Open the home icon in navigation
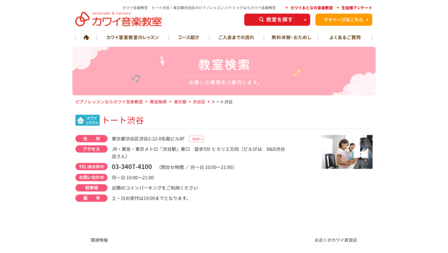This screenshot has height=253, width=448. coord(86,38)
